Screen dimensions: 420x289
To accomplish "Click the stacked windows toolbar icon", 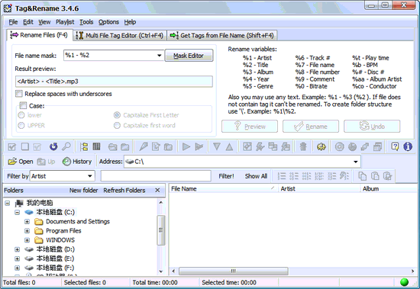I will tap(378, 146).
